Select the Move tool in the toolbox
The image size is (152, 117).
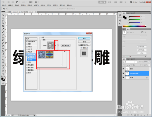click(3, 15)
